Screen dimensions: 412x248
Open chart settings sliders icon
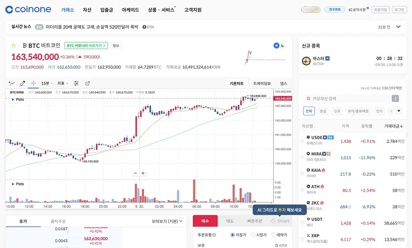76,83
